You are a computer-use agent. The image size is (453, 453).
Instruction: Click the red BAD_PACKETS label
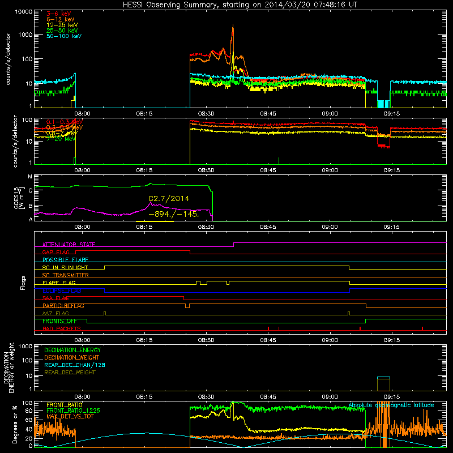click(62, 328)
